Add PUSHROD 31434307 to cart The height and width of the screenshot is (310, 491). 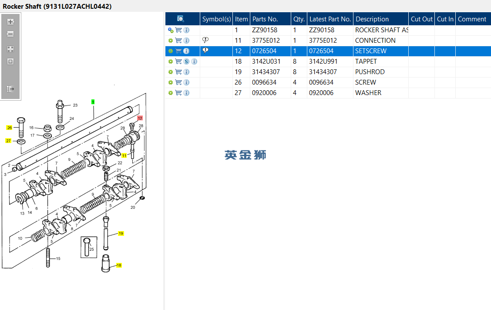point(178,72)
